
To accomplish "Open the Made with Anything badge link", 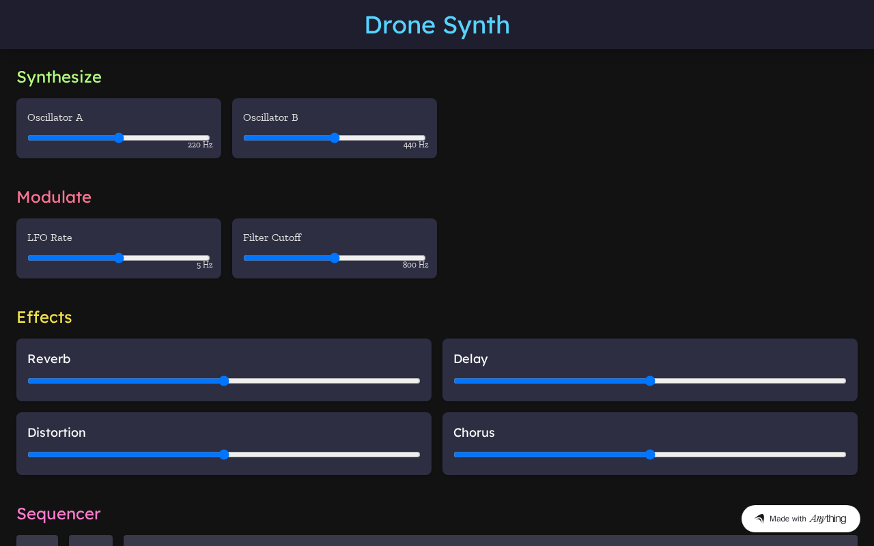I will (801, 519).
